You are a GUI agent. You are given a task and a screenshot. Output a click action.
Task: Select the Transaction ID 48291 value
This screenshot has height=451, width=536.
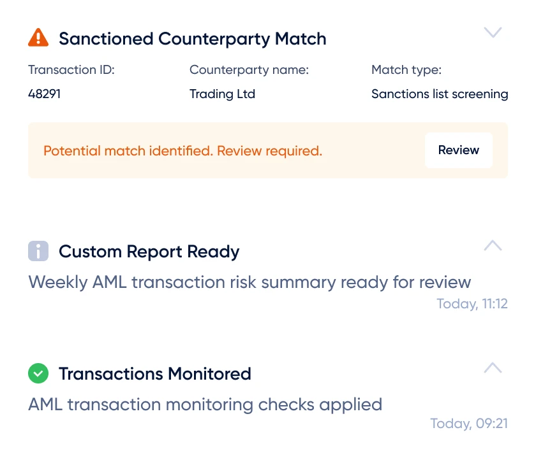click(x=45, y=94)
